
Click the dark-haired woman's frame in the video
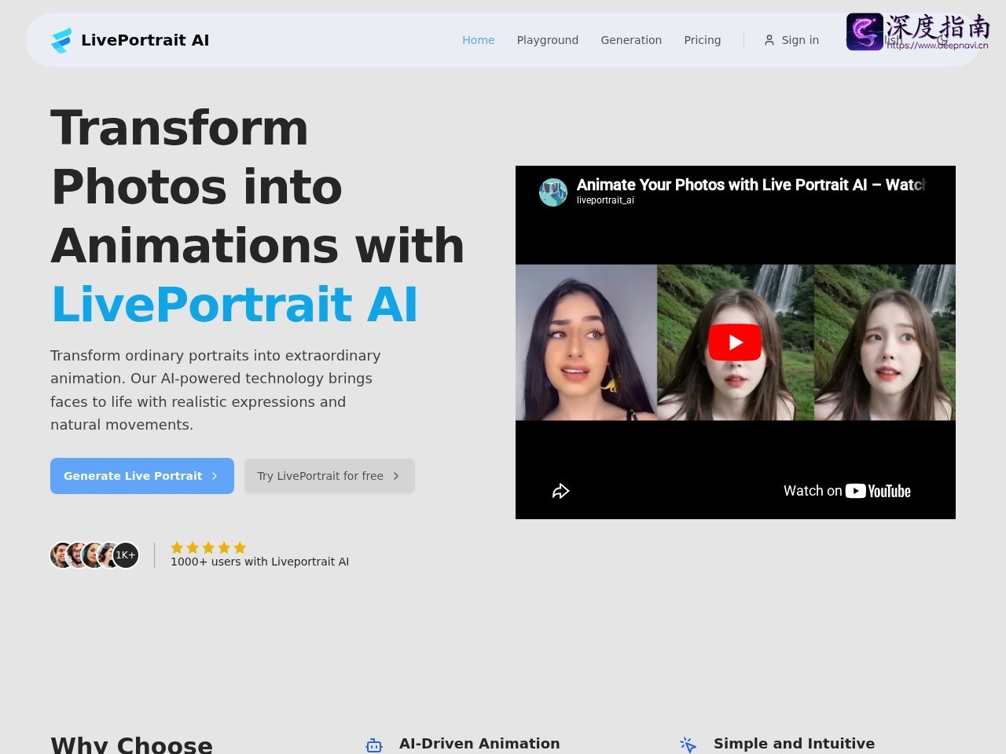[x=586, y=342]
